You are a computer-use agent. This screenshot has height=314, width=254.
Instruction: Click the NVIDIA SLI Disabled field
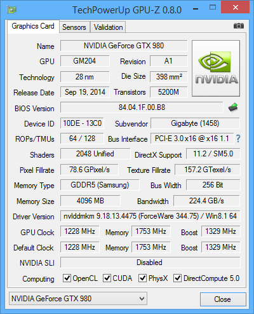tap(150, 263)
